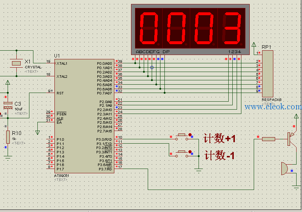Image resolution: width=302 pixels, height=212 pixels.
Task: Select the power terminal at RP1 pin 1
Action: point(254,44)
